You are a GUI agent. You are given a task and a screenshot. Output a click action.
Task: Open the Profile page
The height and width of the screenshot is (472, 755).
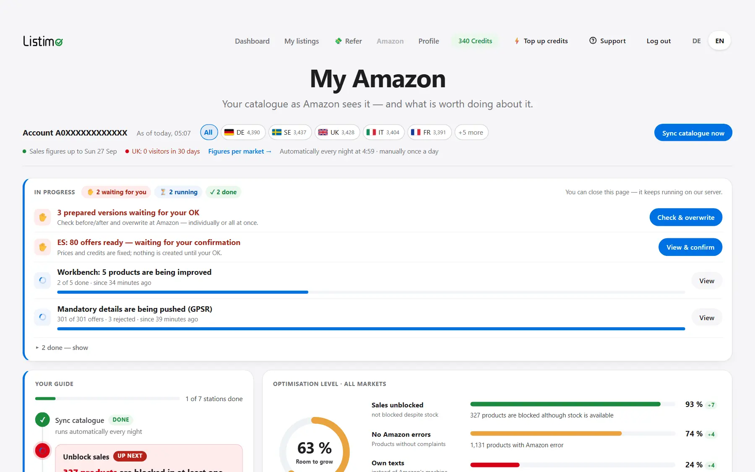point(429,41)
